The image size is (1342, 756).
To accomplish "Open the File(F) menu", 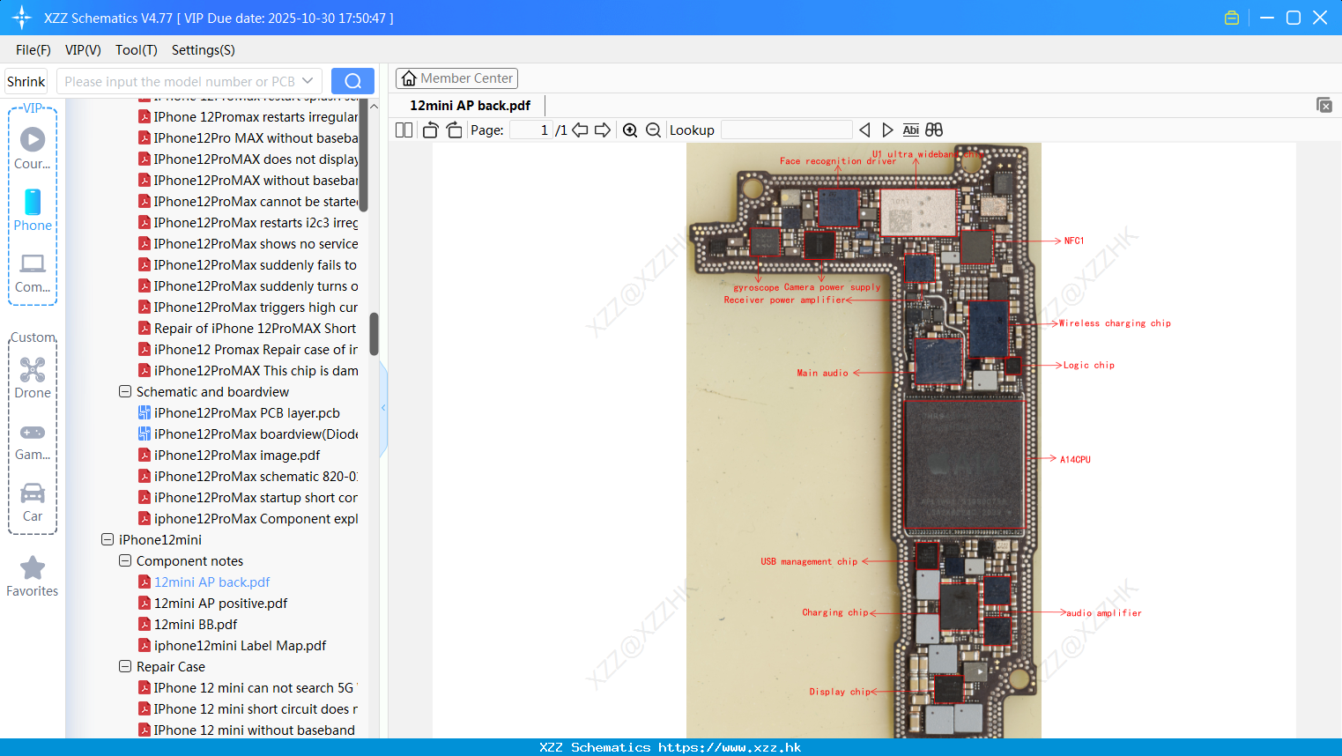I will click(33, 50).
